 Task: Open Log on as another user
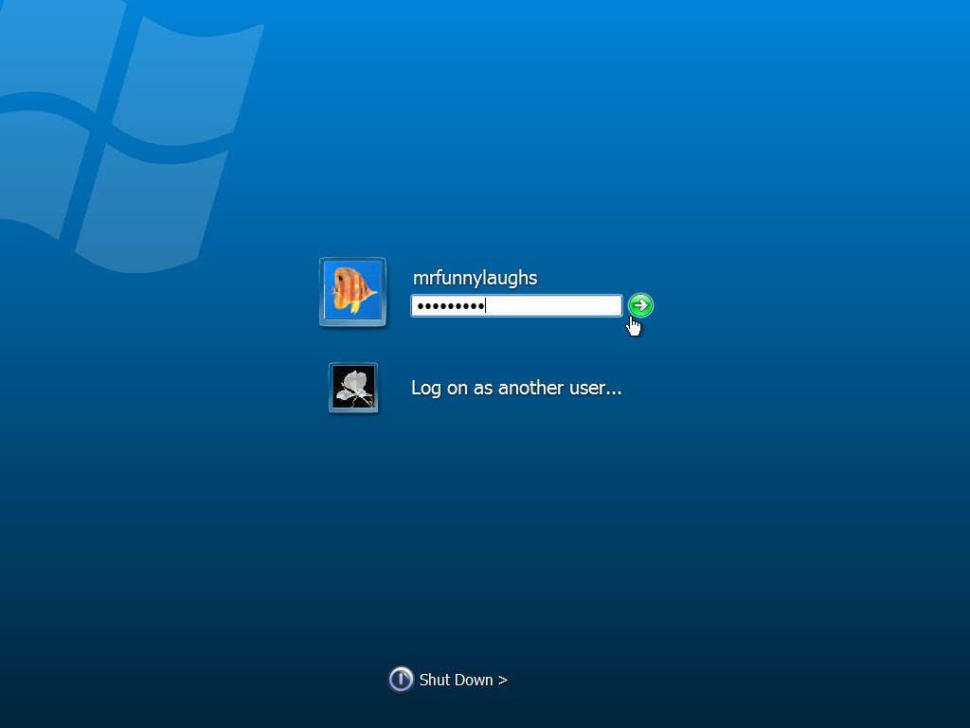pyautogui.click(x=516, y=388)
